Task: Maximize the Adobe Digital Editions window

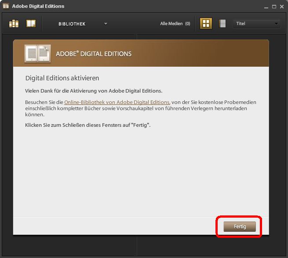Action: click(274, 7)
